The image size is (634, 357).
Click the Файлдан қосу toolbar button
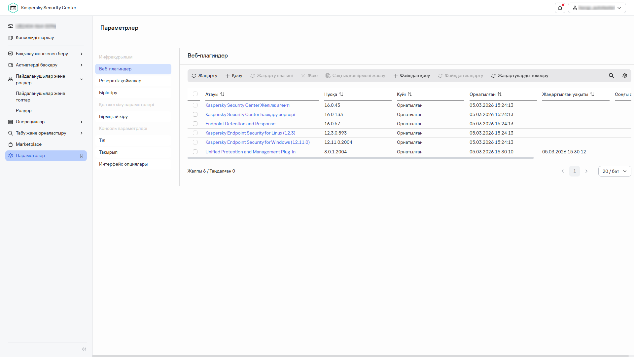(x=411, y=76)
